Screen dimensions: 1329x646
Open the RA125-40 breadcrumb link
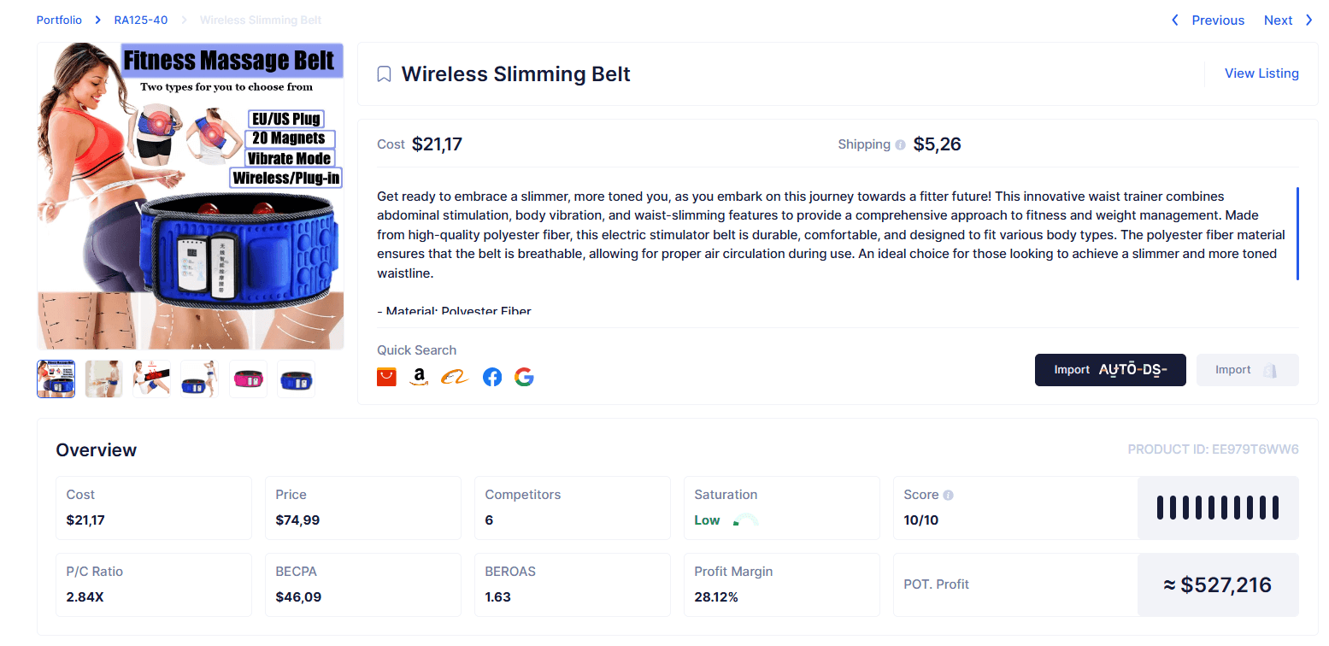(x=141, y=20)
